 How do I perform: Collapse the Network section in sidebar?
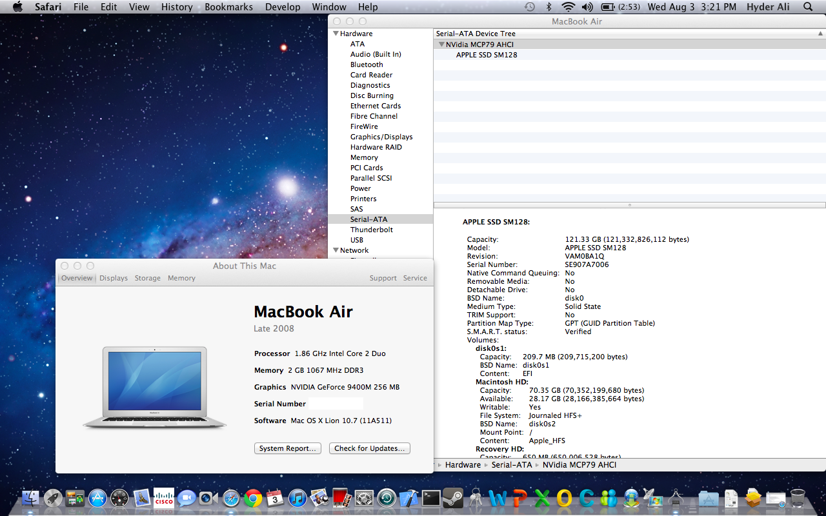pos(336,250)
